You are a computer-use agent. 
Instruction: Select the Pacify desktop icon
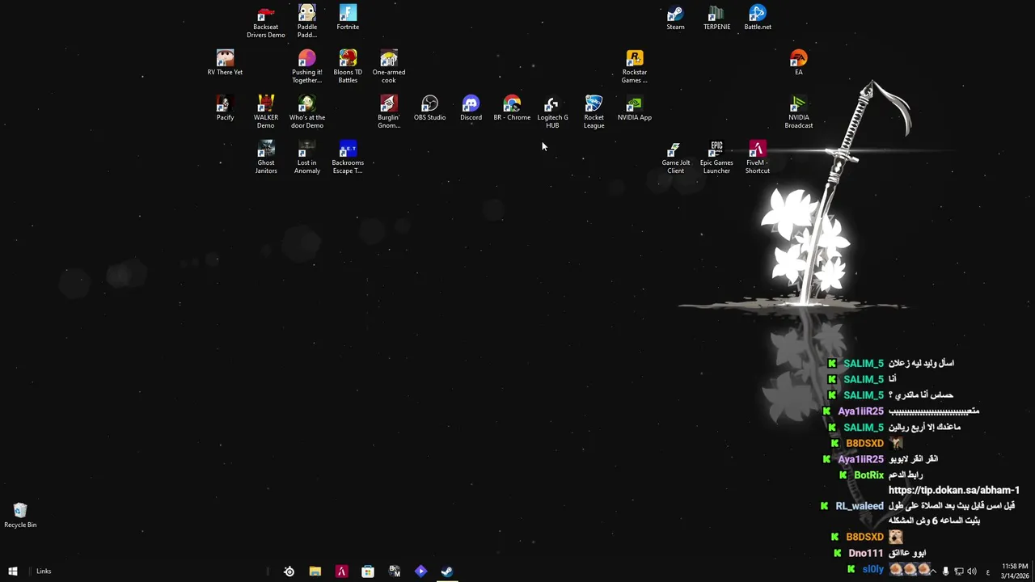tap(225, 108)
